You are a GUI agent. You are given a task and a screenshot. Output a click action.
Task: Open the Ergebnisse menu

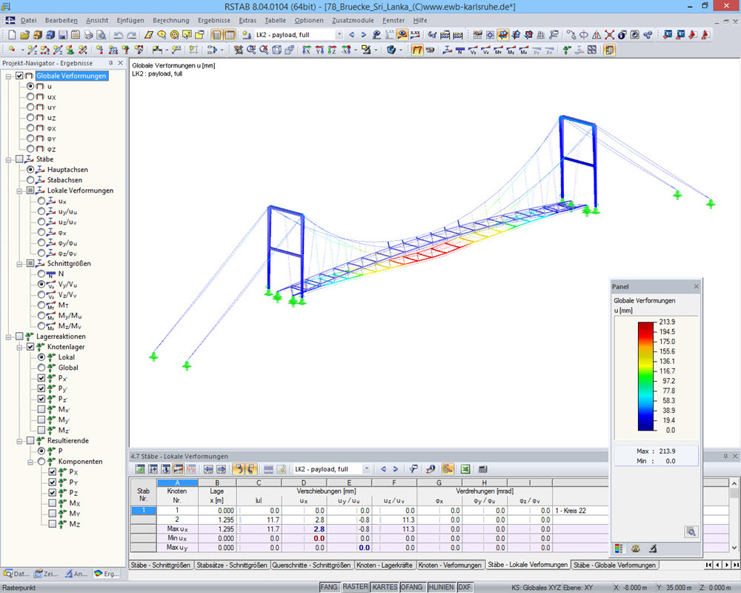pos(214,20)
